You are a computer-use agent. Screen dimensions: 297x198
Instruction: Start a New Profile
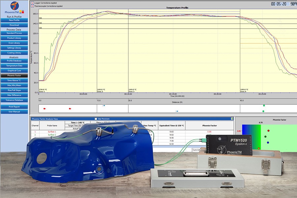14,20
